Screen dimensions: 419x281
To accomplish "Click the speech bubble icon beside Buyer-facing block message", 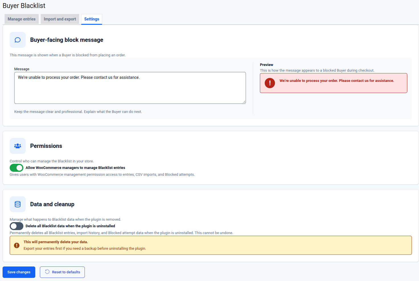I will click(x=18, y=40).
